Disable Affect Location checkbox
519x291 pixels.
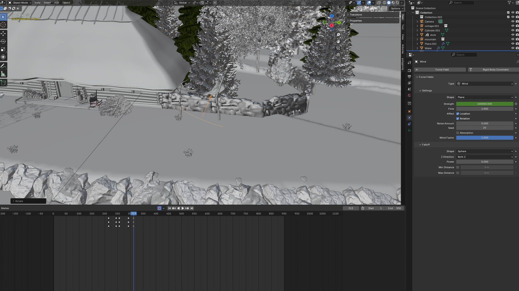pyautogui.click(x=458, y=114)
